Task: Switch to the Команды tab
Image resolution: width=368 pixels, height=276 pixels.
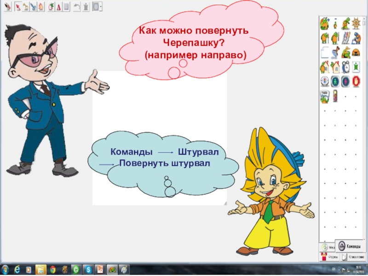Action: [x=349, y=246]
